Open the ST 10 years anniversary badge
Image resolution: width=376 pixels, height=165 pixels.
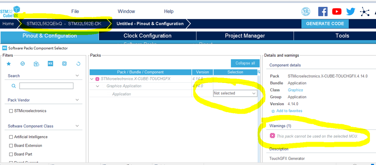[x=306, y=11]
